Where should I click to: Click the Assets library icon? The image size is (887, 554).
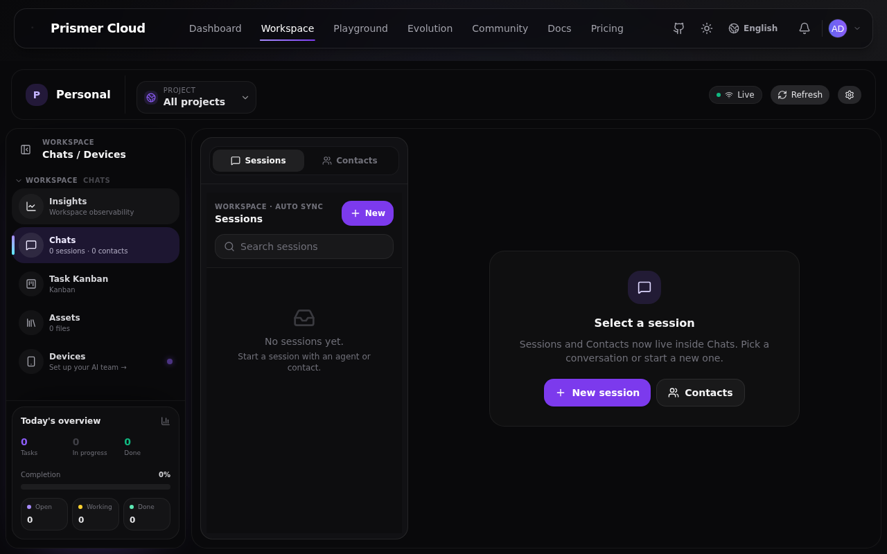31,323
